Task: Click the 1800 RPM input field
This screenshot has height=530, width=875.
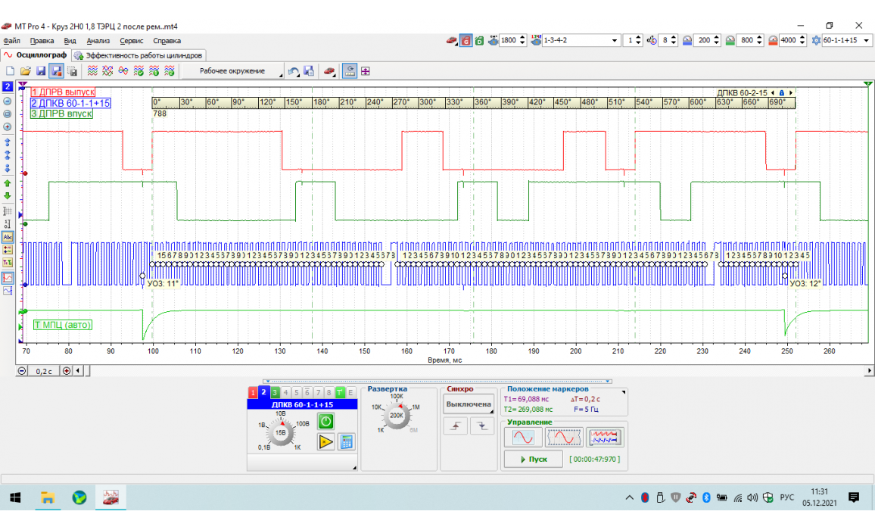Action: point(507,40)
